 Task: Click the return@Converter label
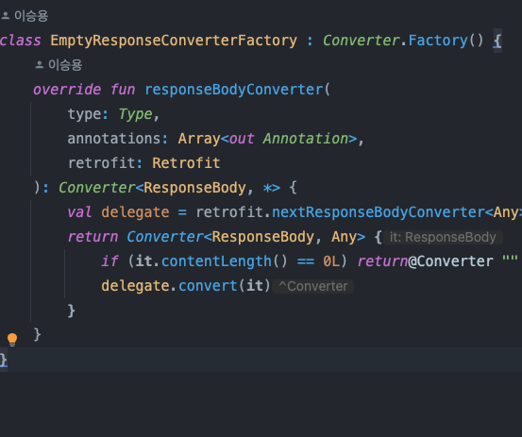[x=425, y=261]
